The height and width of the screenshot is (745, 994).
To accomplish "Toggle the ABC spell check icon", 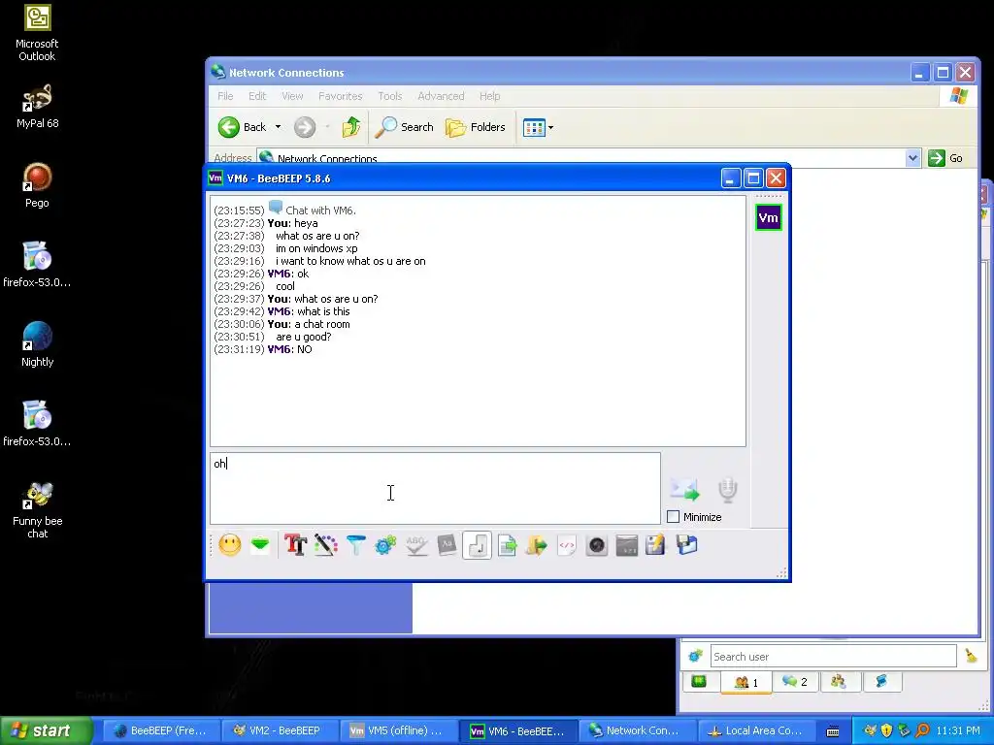I will click(415, 545).
